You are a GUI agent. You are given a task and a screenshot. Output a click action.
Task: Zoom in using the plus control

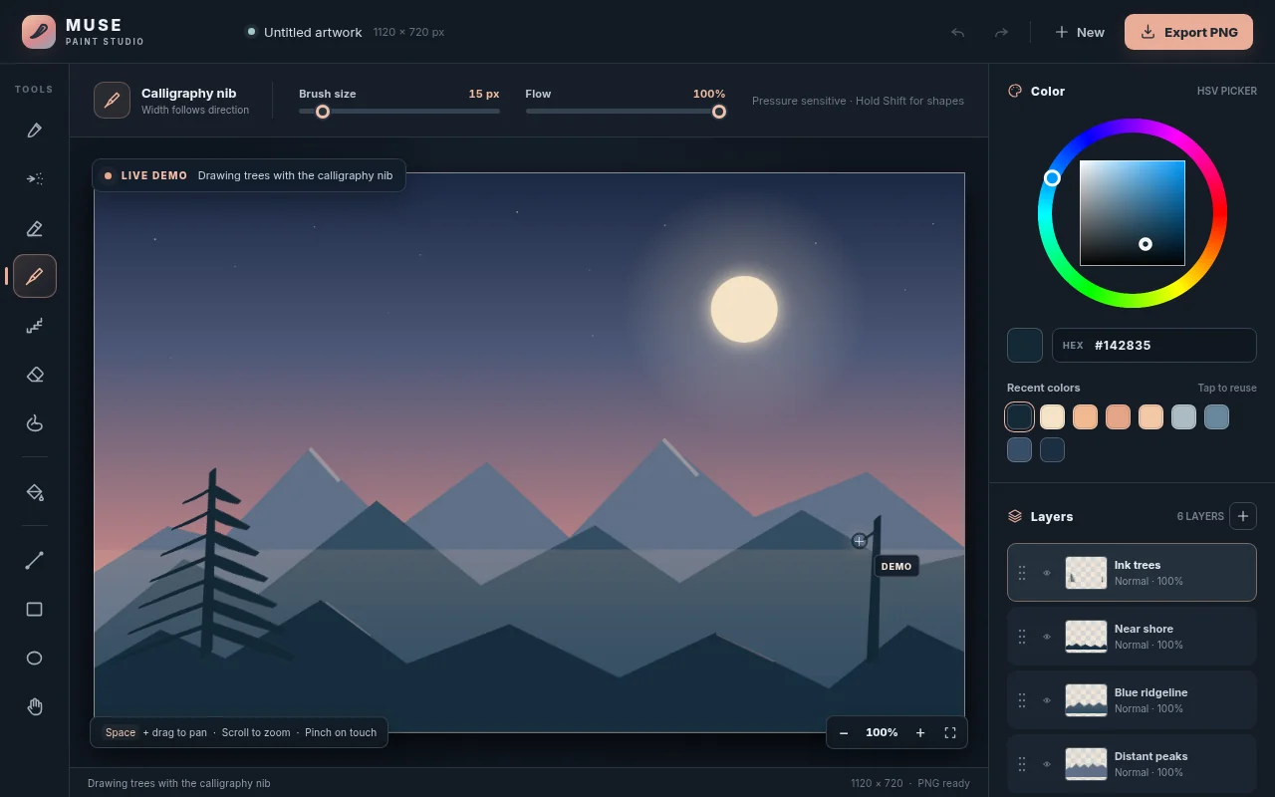[x=920, y=732]
